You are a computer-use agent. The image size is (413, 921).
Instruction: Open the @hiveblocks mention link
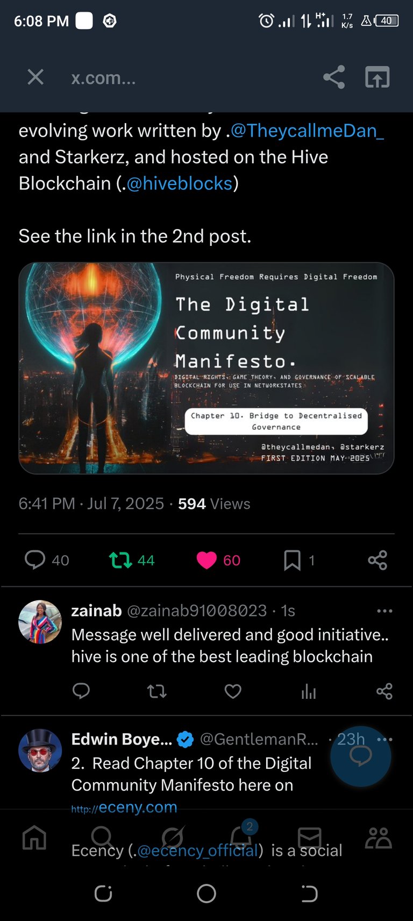[180, 183]
